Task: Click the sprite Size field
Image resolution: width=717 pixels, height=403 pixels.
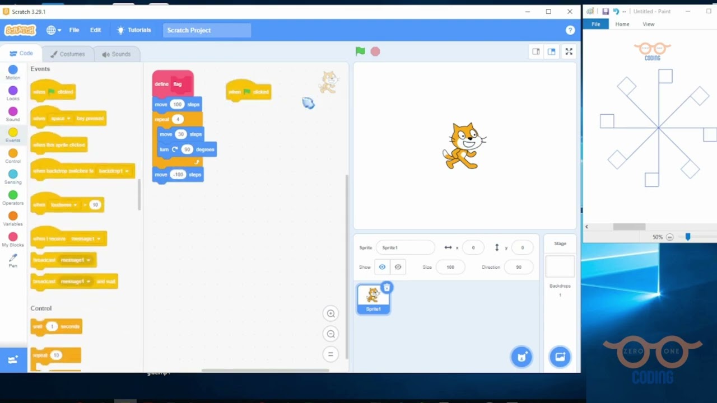Action: click(450, 267)
